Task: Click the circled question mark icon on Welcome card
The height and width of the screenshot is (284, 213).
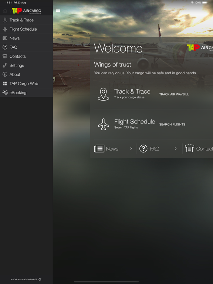Action: 143,149
